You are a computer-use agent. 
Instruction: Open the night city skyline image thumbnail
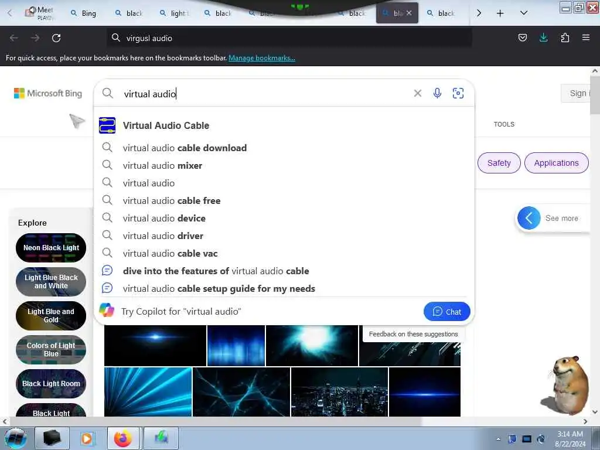pos(339,392)
